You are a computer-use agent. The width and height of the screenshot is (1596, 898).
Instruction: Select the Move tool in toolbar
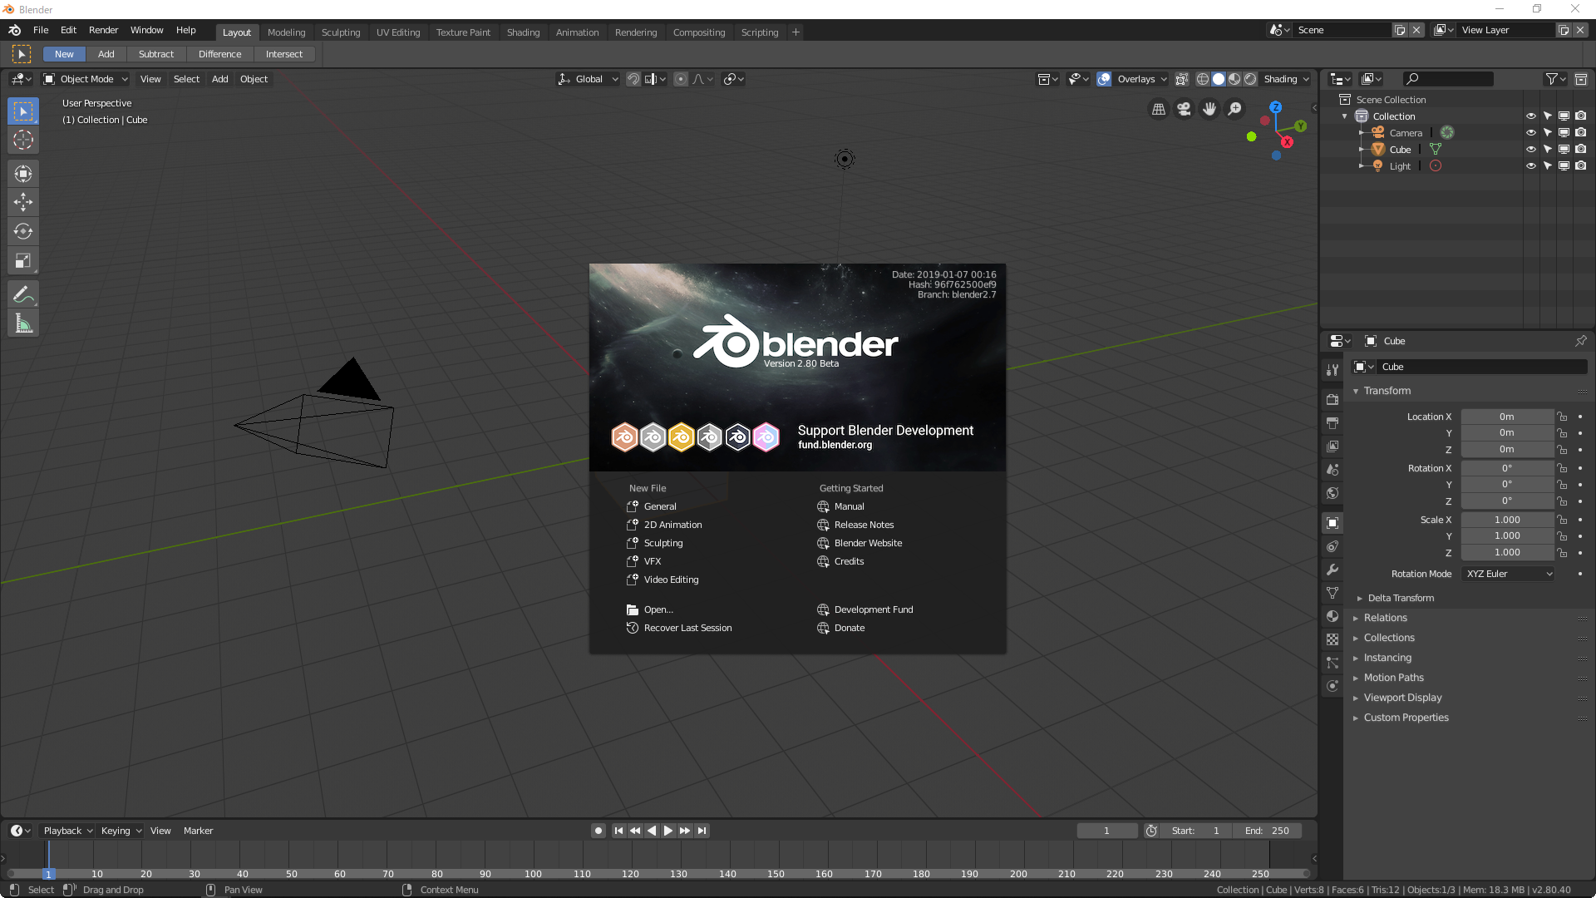click(x=23, y=202)
